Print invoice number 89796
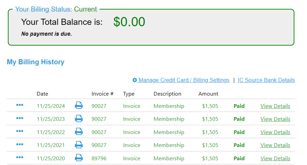This screenshot has width=307, height=165. point(79,158)
